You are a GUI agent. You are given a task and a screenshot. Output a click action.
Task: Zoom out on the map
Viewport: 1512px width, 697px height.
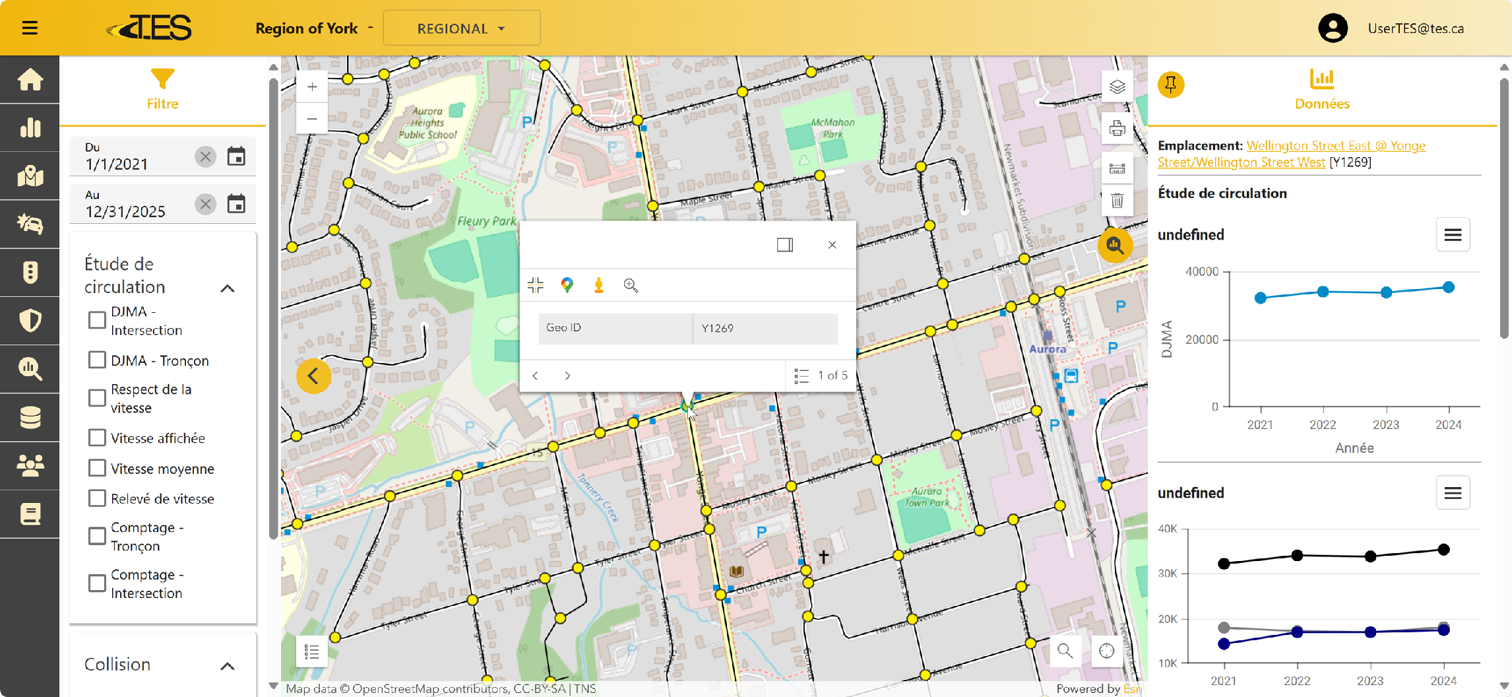point(312,119)
